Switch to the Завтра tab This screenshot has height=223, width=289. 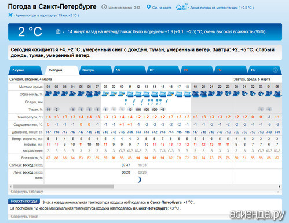(x=96, y=70)
